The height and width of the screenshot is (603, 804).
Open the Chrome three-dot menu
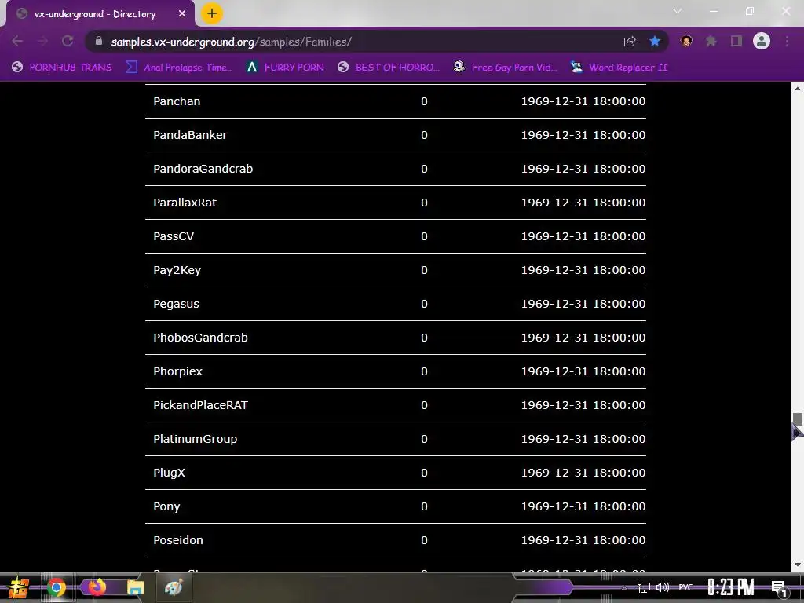click(787, 41)
